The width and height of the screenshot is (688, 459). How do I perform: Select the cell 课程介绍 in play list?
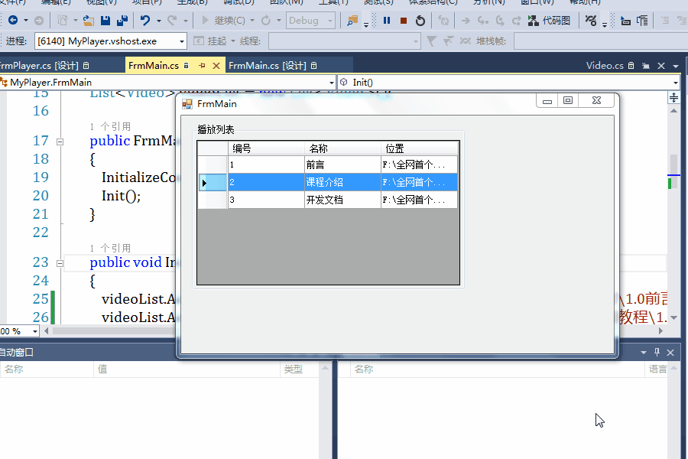[x=342, y=182]
